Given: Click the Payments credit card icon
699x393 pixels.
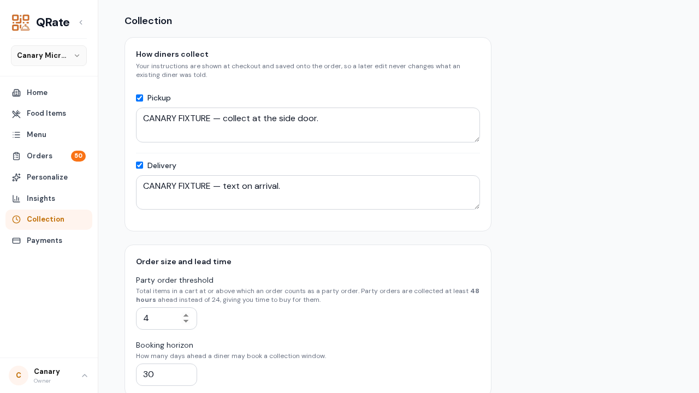Looking at the screenshot, I should [x=16, y=241].
